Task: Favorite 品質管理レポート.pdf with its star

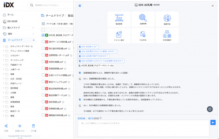Action: pos(71,55)
